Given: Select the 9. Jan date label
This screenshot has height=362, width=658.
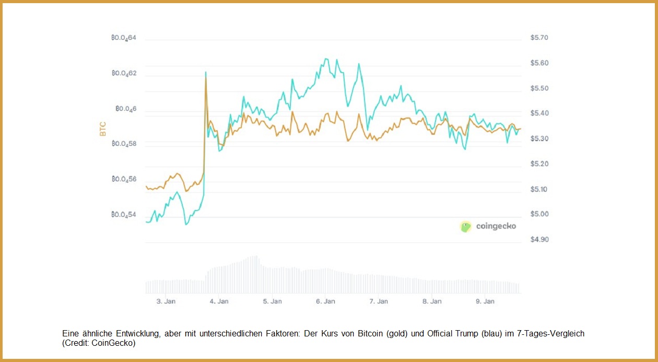Looking at the screenshot, I should [x=485, y=301].
